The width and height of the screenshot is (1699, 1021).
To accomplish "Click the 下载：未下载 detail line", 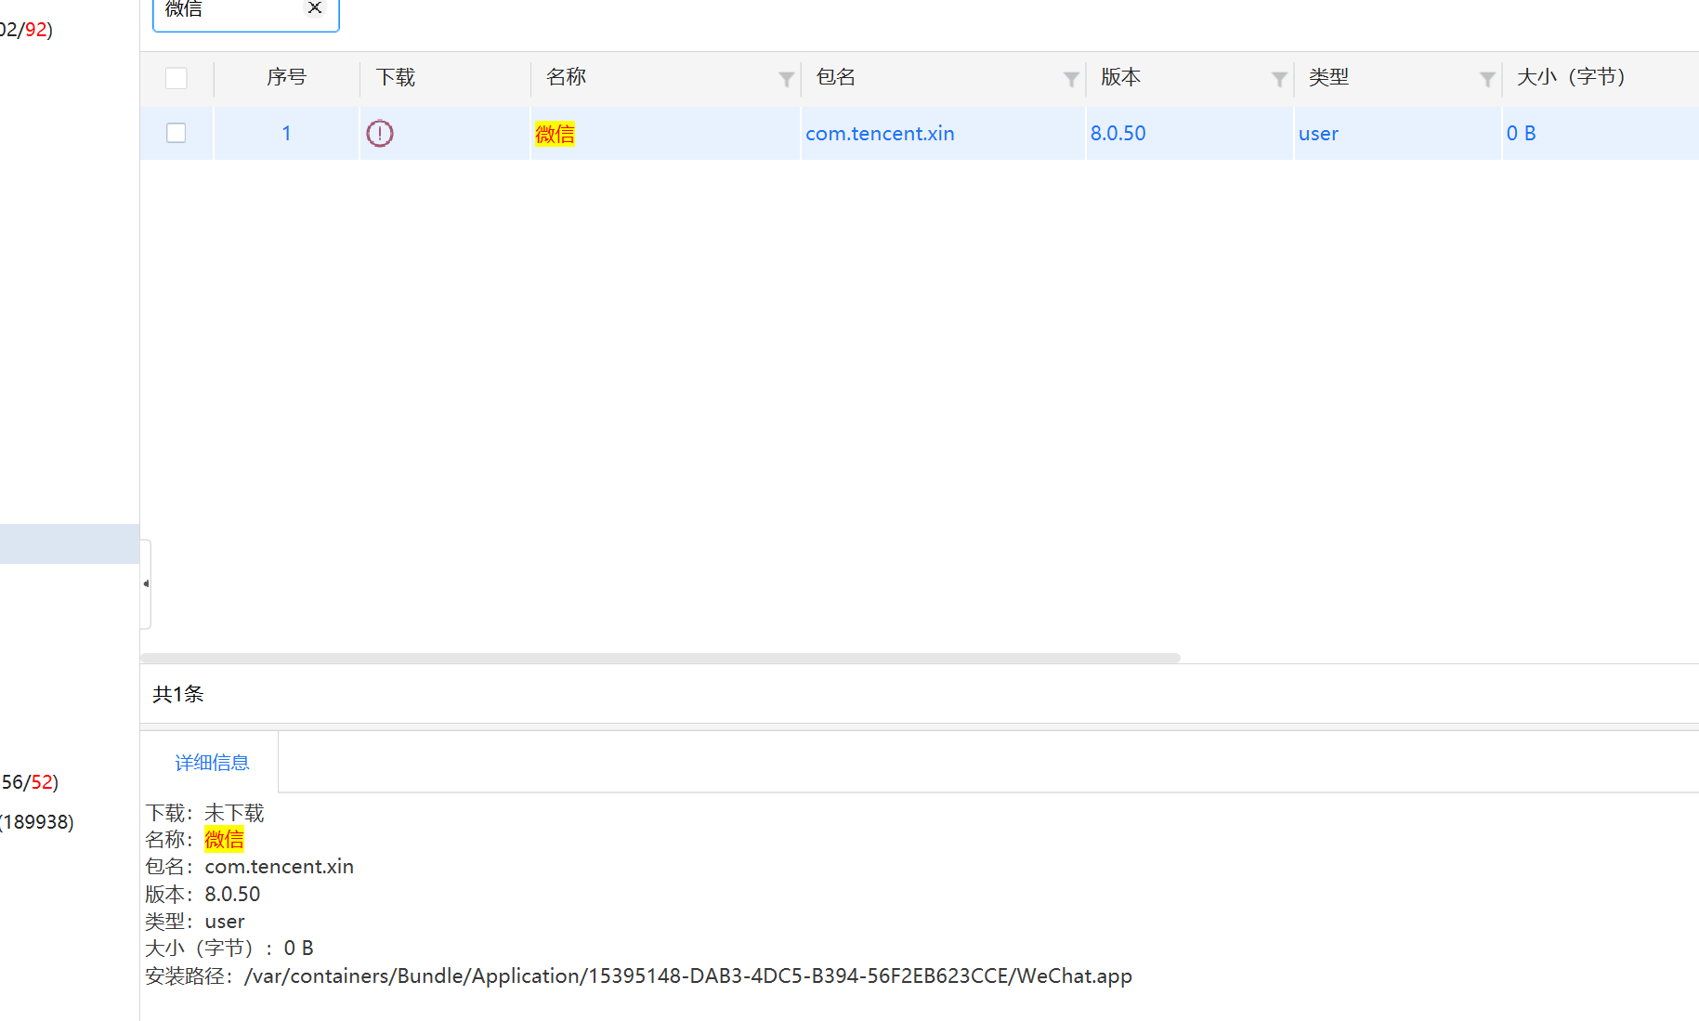I will click(x=204, y=813).
